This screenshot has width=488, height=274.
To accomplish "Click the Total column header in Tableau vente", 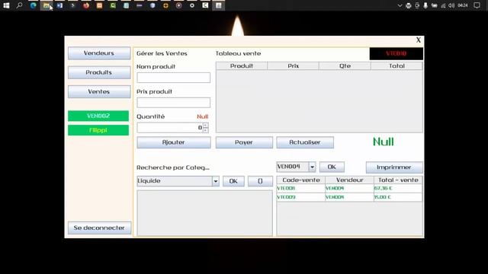I will [396, 66].
